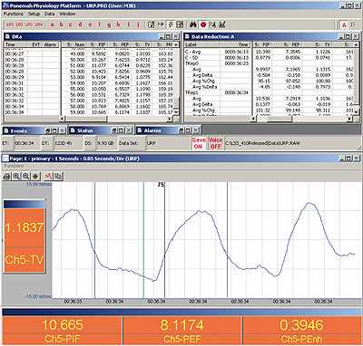The image size is (363, 346).
Task: Click the binoculars icon in main toolbar
Action: 193,24
